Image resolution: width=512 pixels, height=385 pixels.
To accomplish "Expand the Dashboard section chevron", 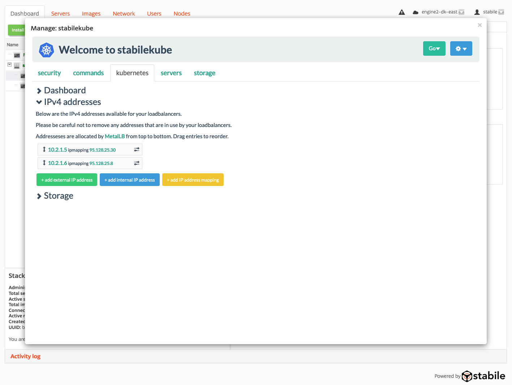I will coord(39,91).
